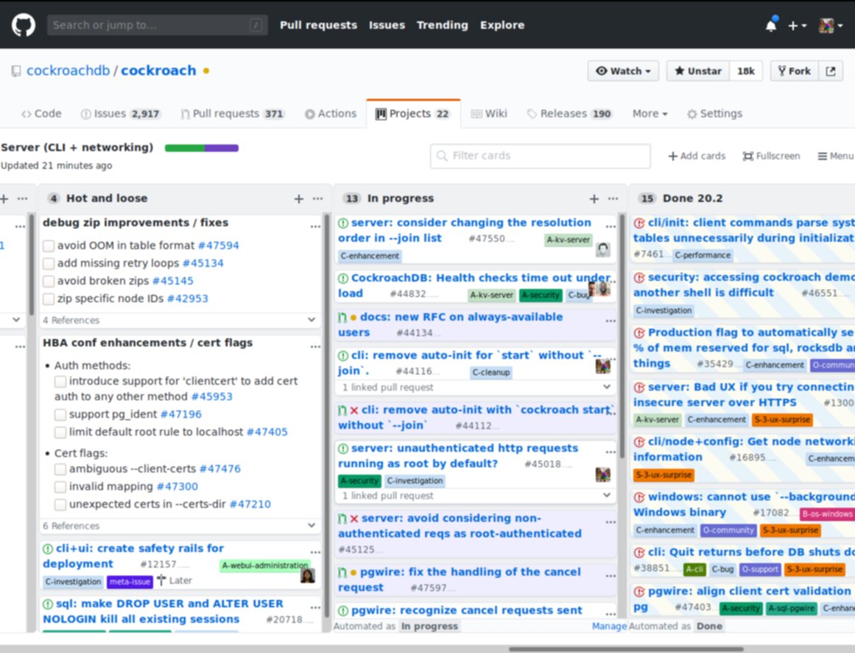The height and width of the screenshot is (653, 855).
Task: Open GitHub home via Octocat logo
Action: pos(24,25)
